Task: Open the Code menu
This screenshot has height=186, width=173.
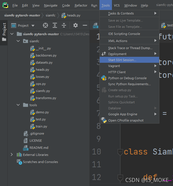Action: point(66,5)
